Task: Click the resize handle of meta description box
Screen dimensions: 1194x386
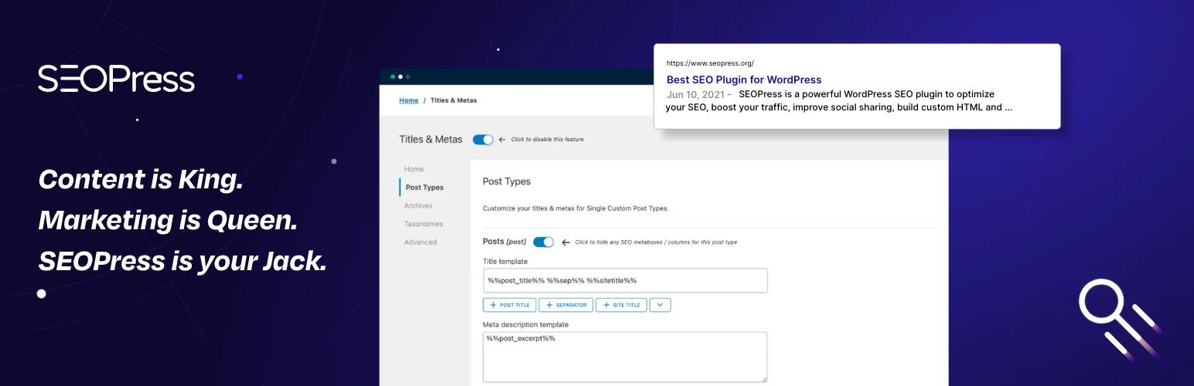Action: click(763, 378)
